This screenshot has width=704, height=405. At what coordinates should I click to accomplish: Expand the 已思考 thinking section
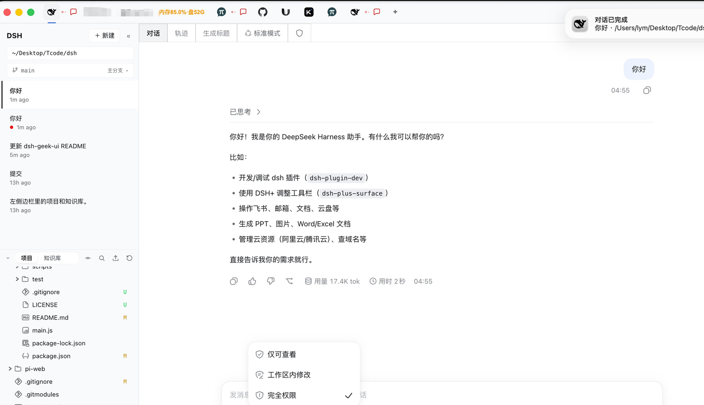click(245, 112)
